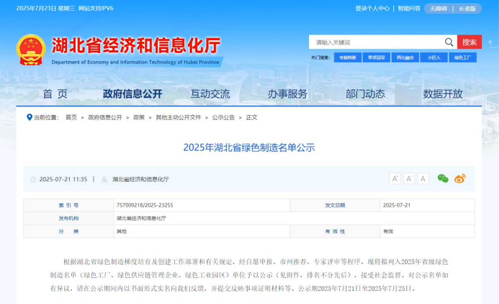This screenshot has width=499, height=304.
Task: Go to 互动交流 section
Action: (x=210, y=94)
